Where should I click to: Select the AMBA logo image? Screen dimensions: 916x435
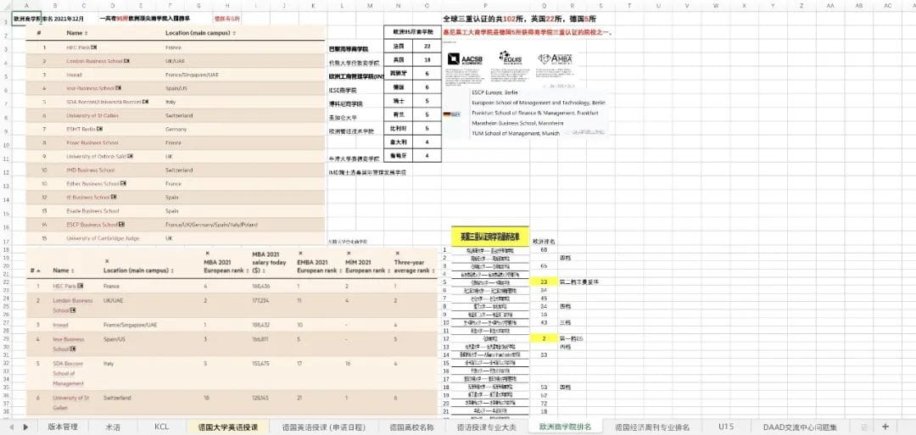[x=555, y=59]
